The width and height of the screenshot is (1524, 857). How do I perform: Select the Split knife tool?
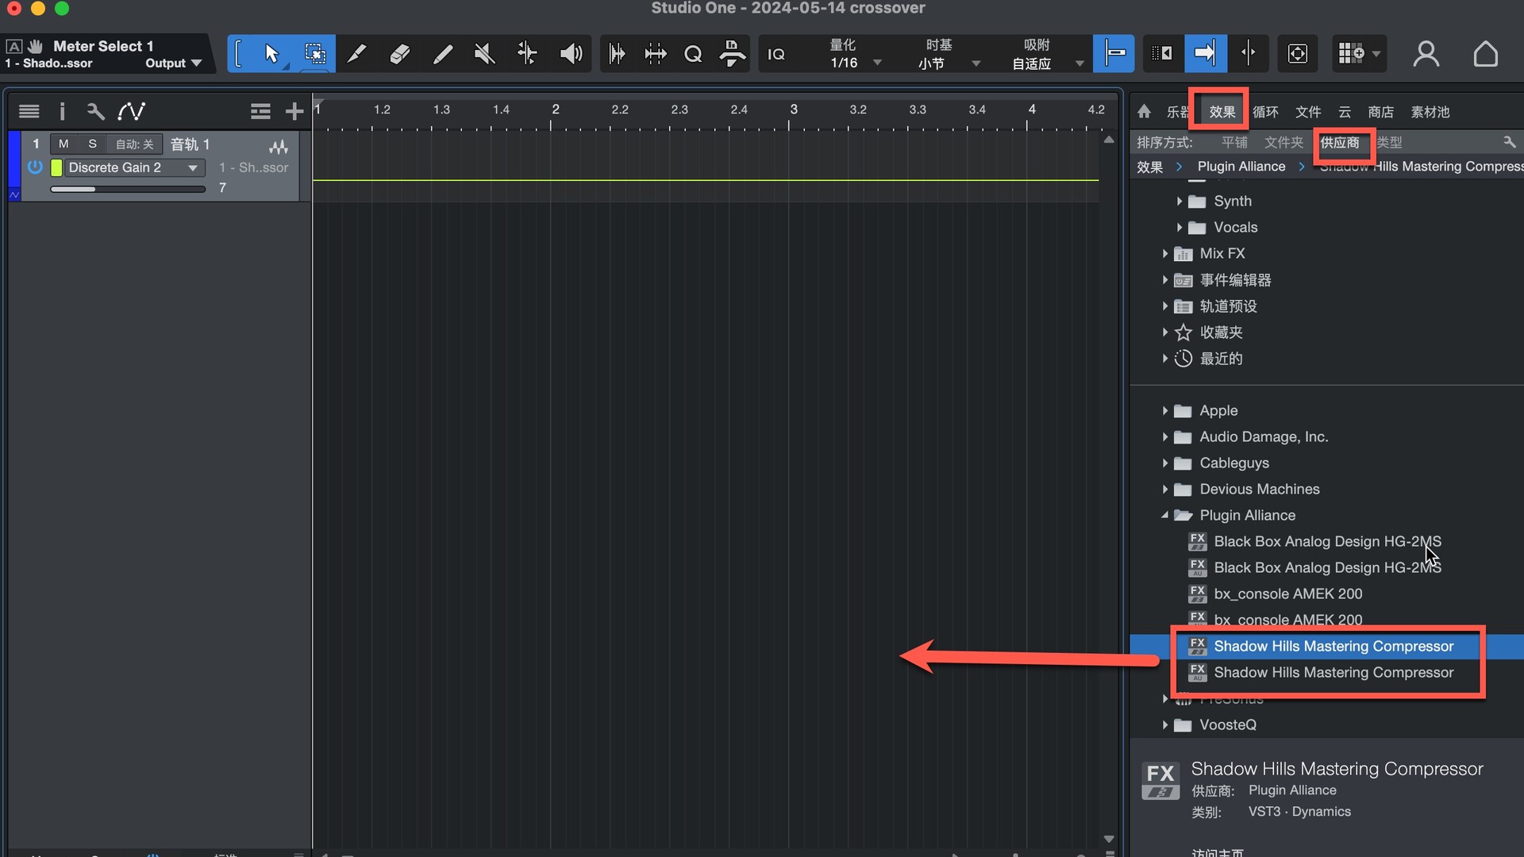pyautogui.click(x=357, y=54)
